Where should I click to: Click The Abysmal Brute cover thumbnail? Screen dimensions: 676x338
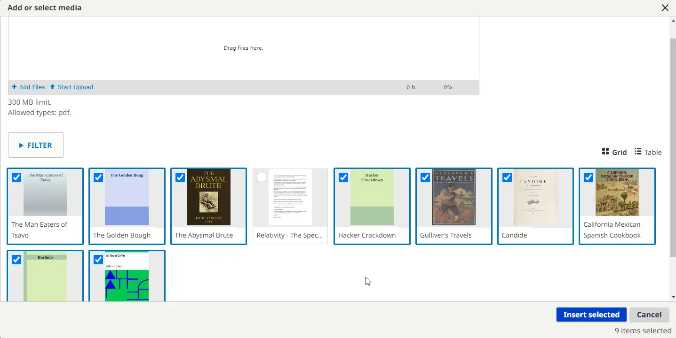point(208,197)
